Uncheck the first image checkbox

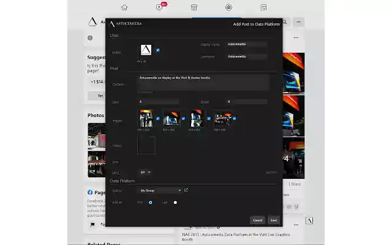(x=158, y=118)
